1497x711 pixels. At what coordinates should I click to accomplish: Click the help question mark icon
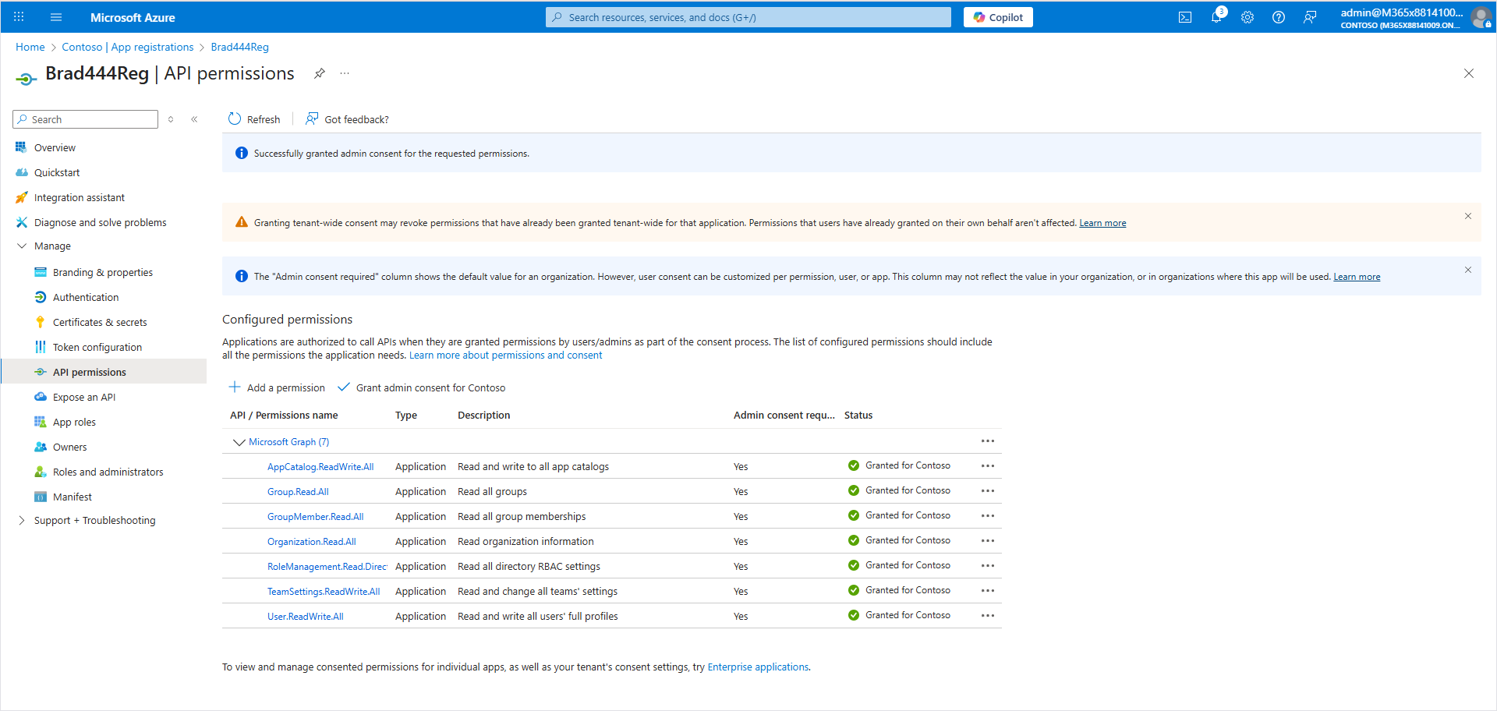click(1279, 17)
